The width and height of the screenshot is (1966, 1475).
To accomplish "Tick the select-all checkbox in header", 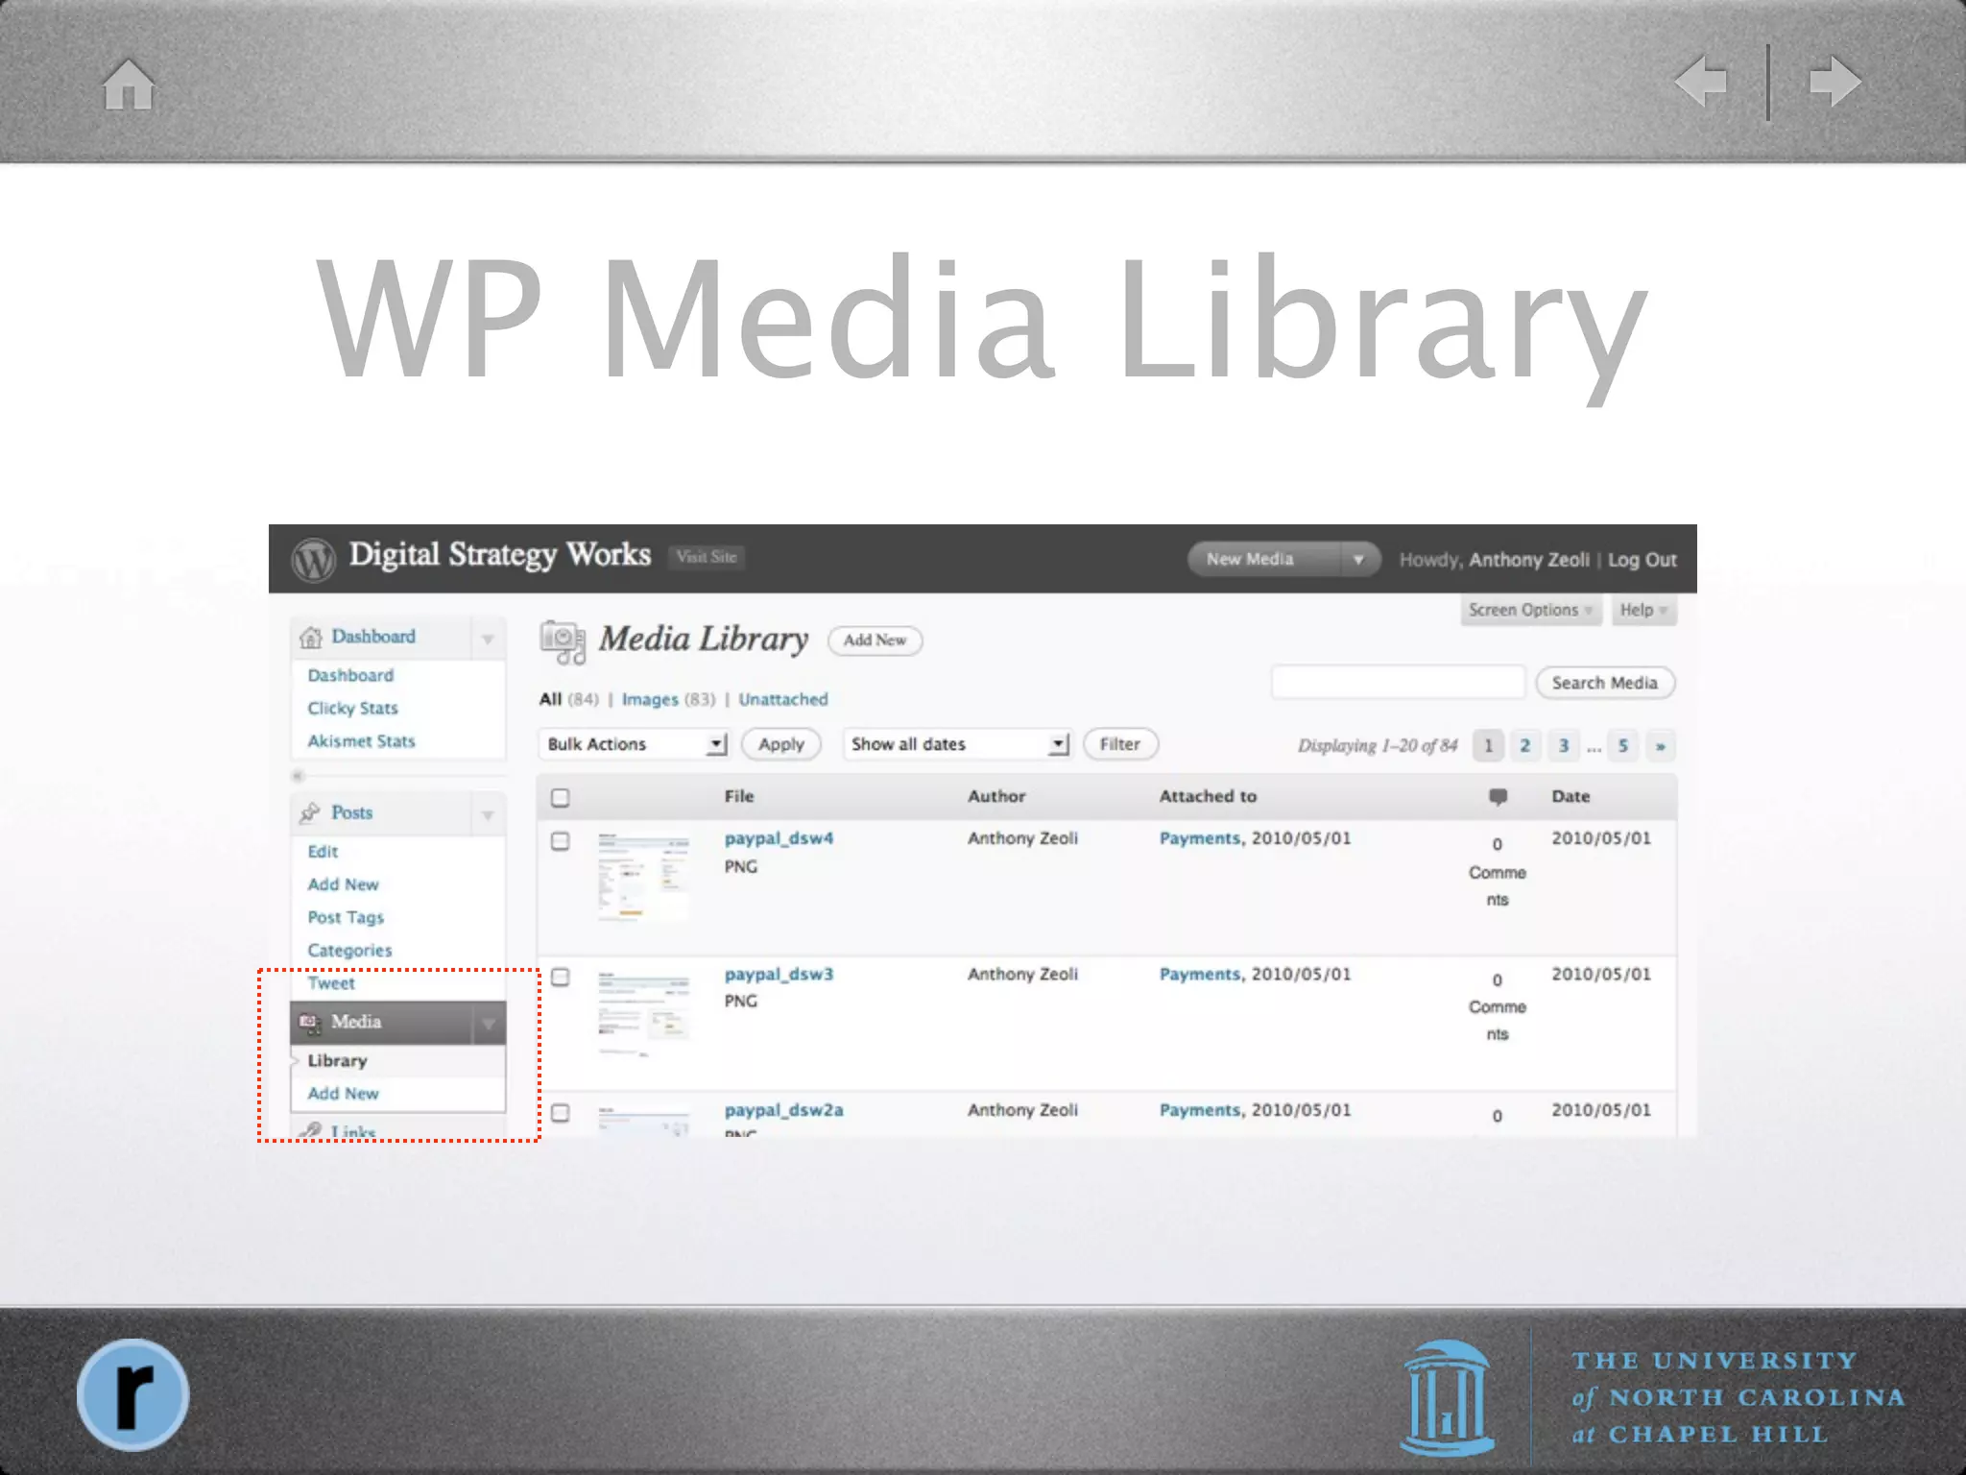I will 561,797.
